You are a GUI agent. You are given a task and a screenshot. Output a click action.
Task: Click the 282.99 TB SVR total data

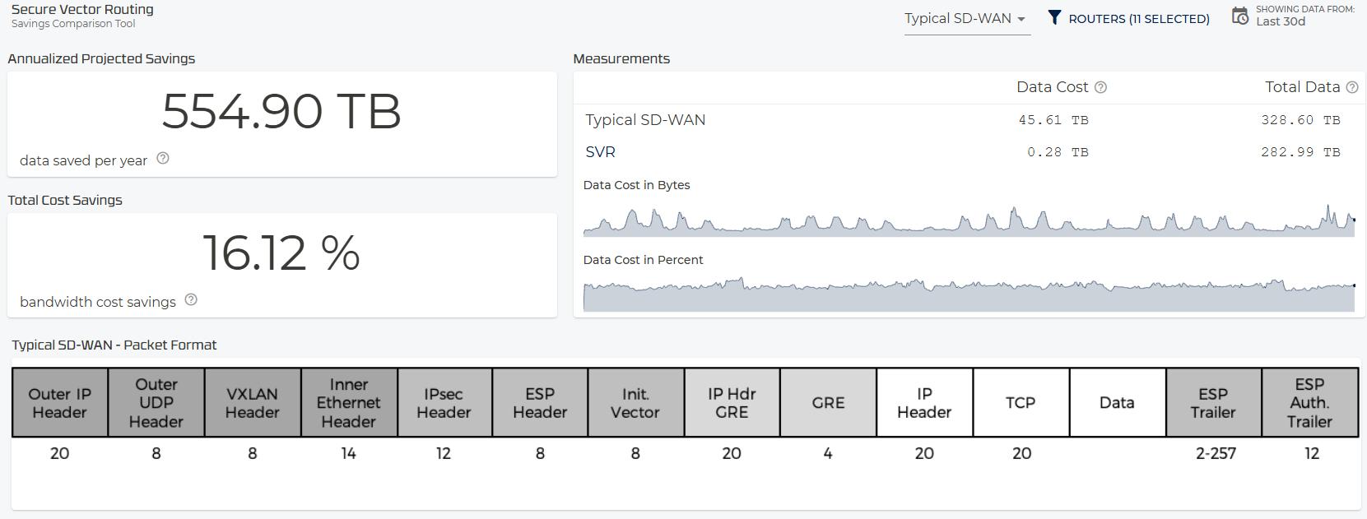[x=1300, y=152]
